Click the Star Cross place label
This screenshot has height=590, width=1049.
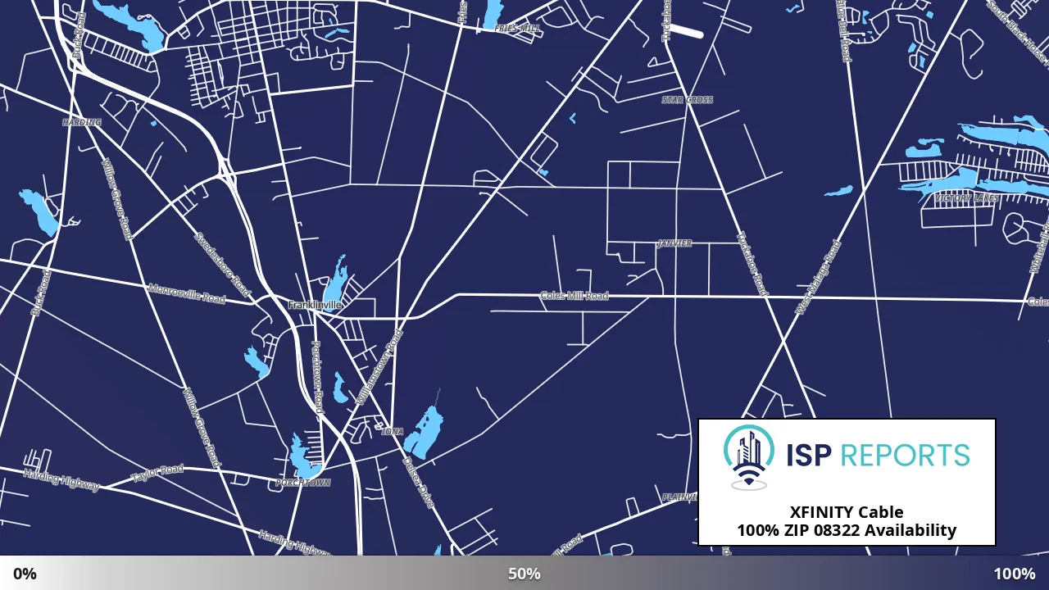point(688,100)
